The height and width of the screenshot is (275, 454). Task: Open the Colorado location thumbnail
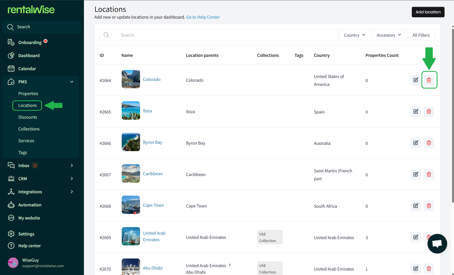pyautogui.click(x=131, y=79)
